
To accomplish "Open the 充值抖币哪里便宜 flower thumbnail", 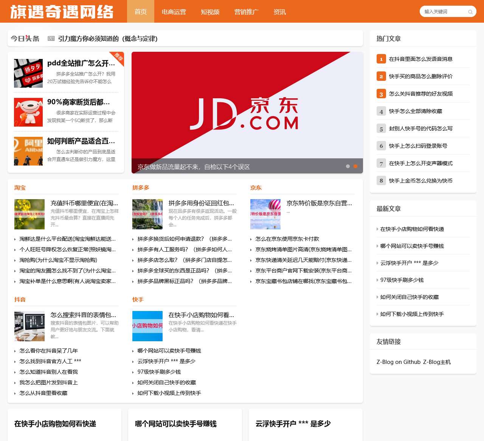I will tap(29, 214).
